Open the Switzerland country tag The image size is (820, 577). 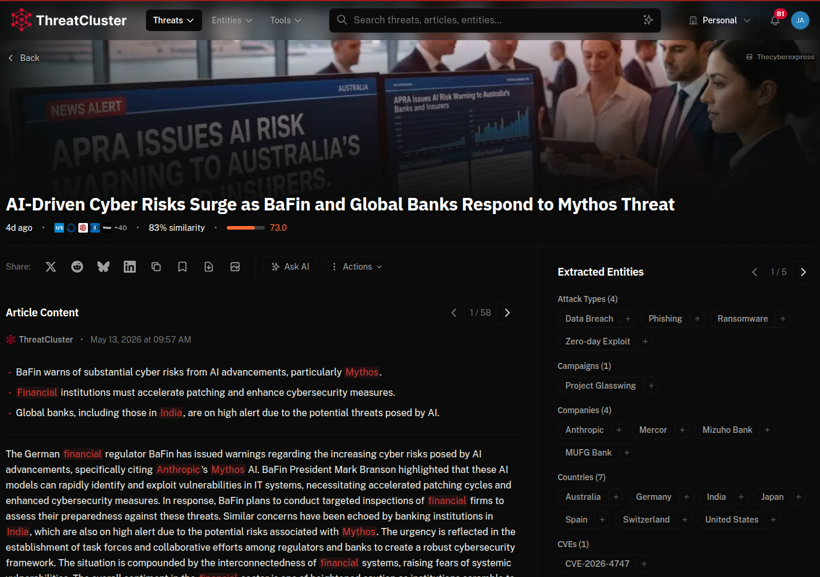click(x=646, y=520)
